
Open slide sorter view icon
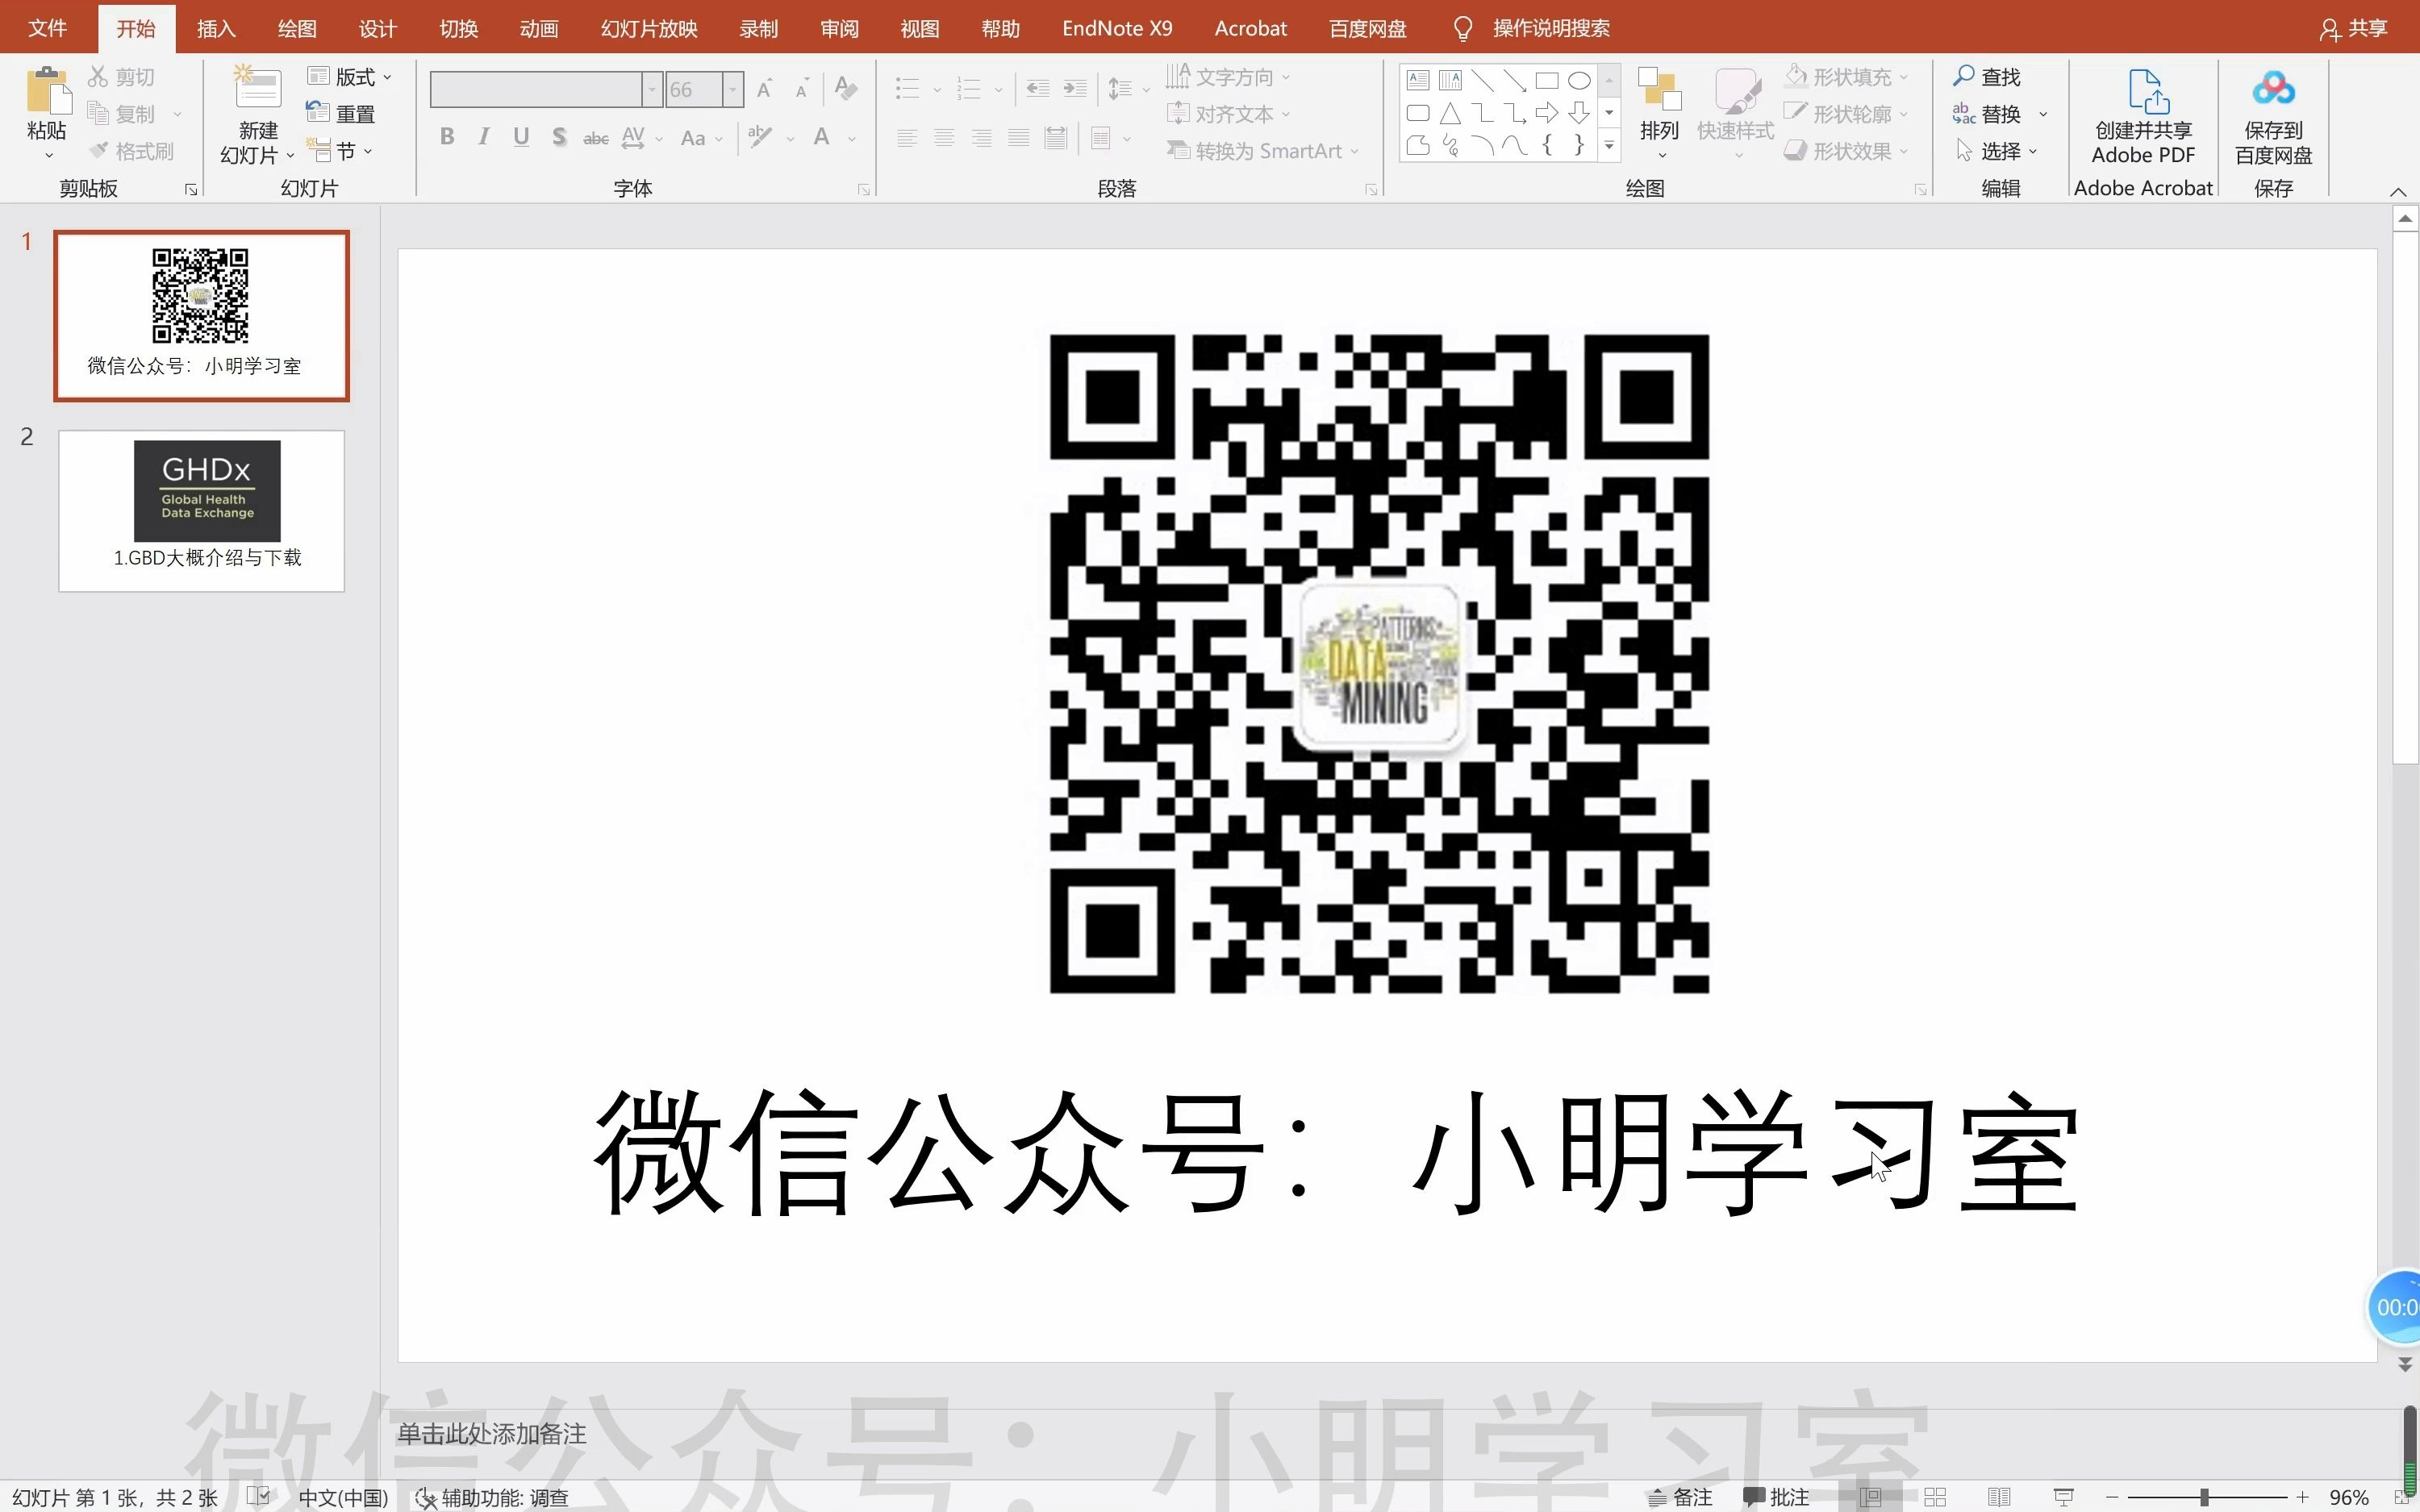(1935, 1497)
